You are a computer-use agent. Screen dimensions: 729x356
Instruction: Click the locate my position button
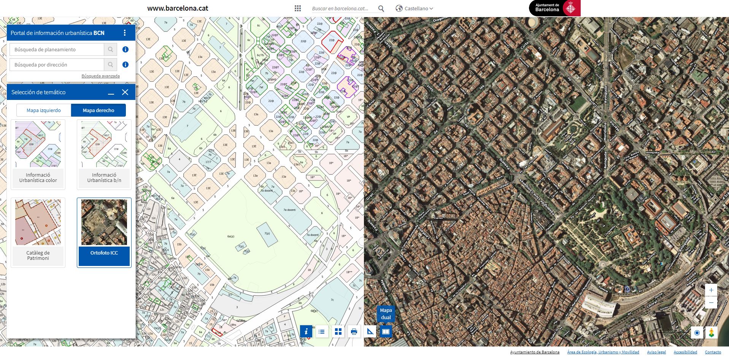pyautogui.click(x=697, y=333)
